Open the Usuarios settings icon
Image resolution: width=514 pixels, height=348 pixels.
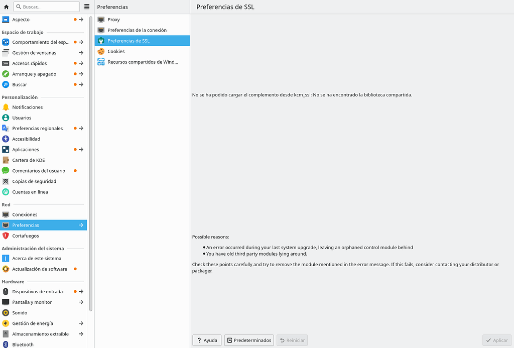(5, 118)
